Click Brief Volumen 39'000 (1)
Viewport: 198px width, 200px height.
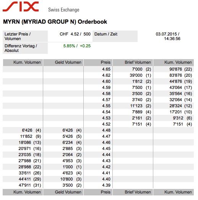(140, 75)
